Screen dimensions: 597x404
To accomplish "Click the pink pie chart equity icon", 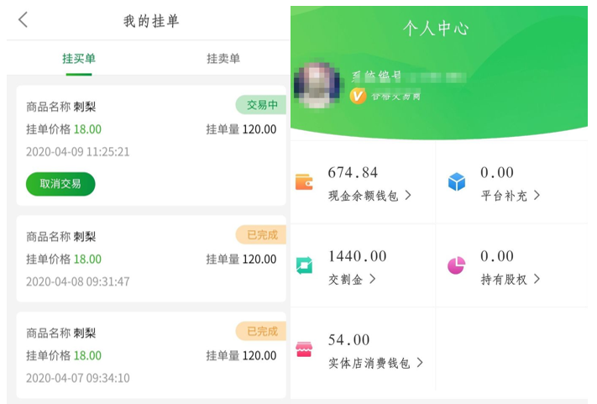I will tap(456, 265).
